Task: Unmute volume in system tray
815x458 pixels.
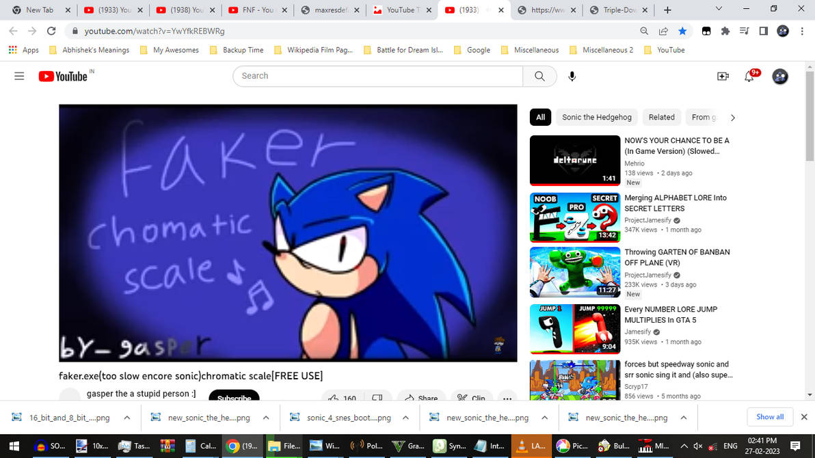Action: click(698, 446)
